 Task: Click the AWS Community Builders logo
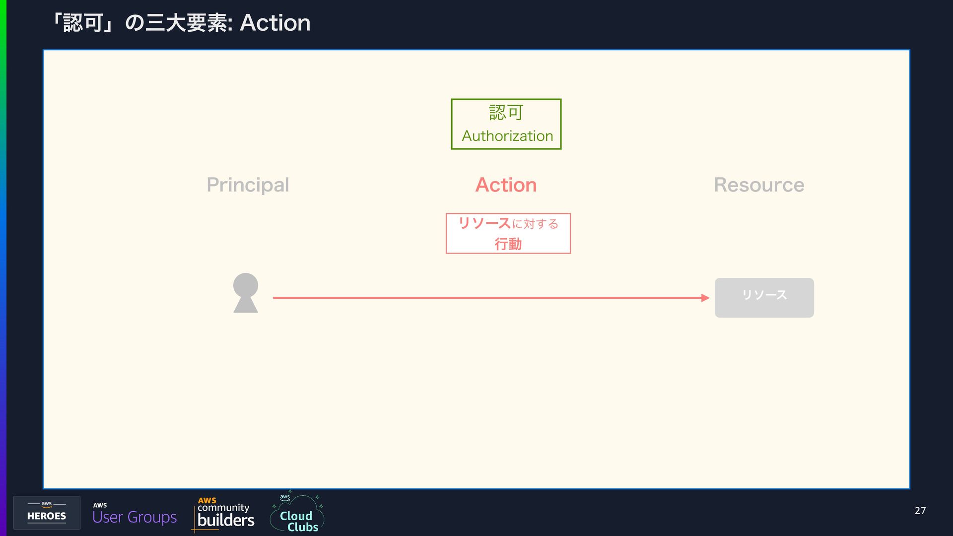tap(223, 514)
